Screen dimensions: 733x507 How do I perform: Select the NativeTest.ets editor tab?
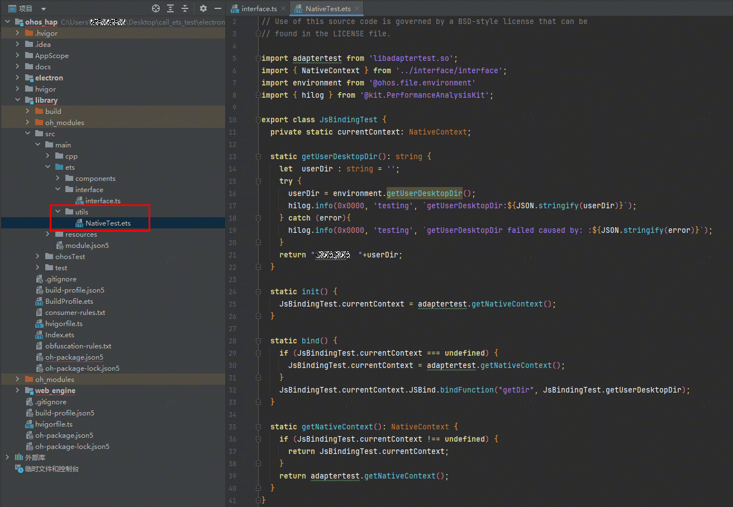(329, 8)
